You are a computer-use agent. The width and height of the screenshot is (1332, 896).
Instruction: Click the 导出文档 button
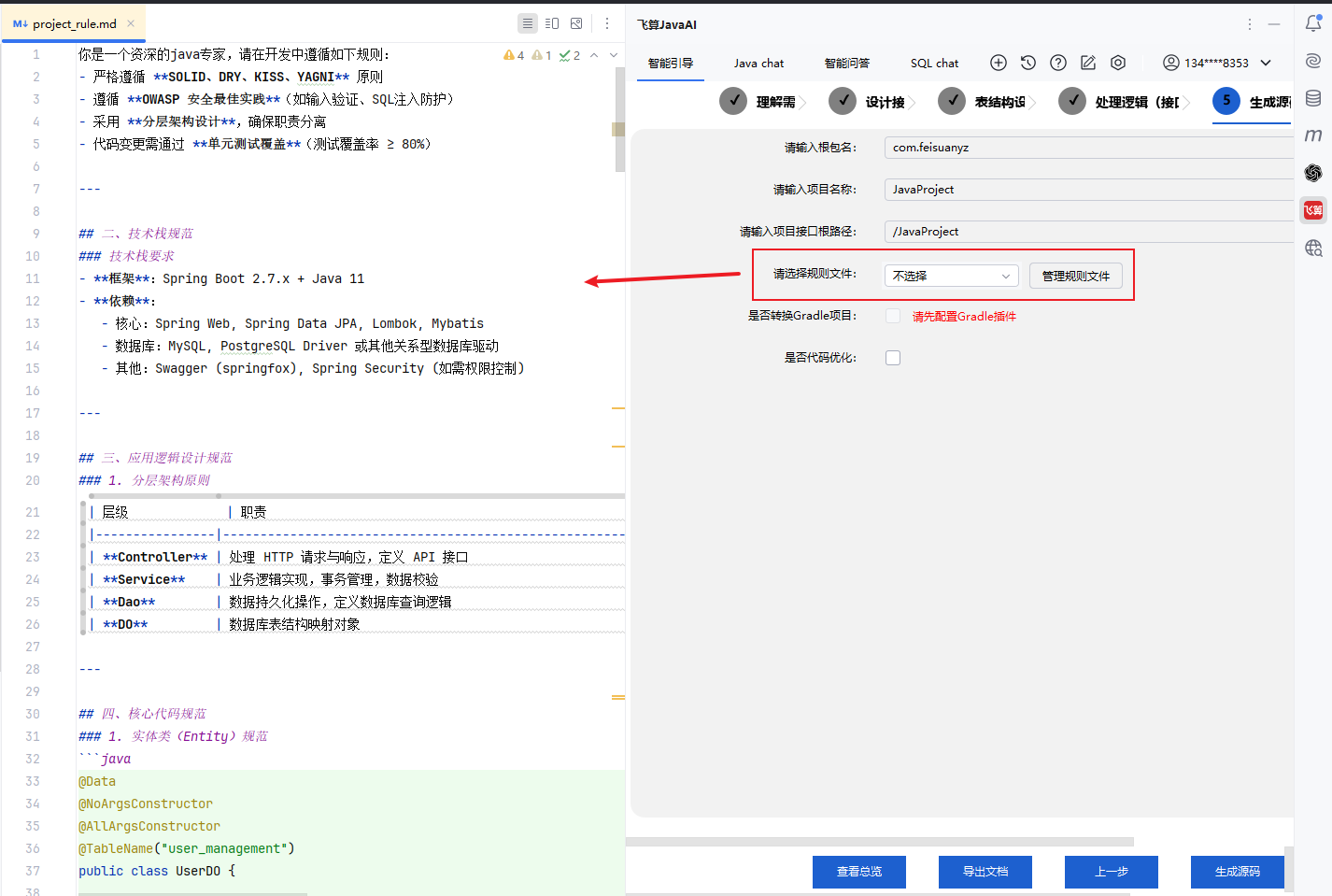(985, 872)
